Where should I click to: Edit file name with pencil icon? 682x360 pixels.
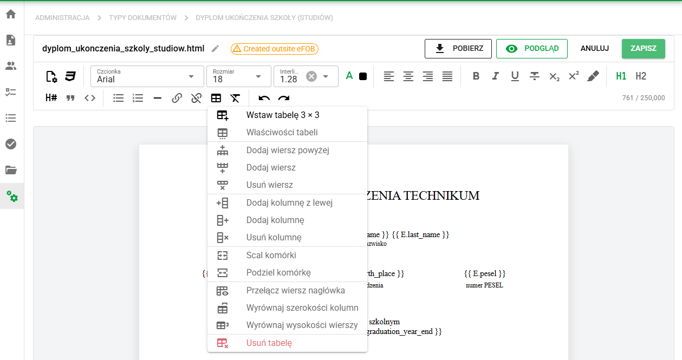pos(216,49)
